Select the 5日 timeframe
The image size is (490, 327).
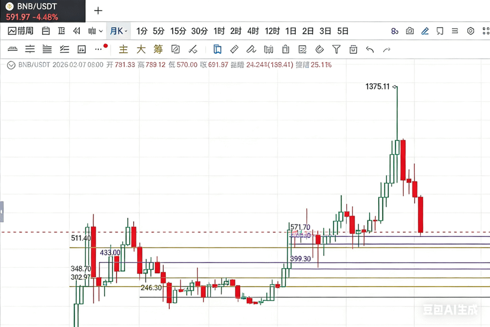[x=343, y=31]
